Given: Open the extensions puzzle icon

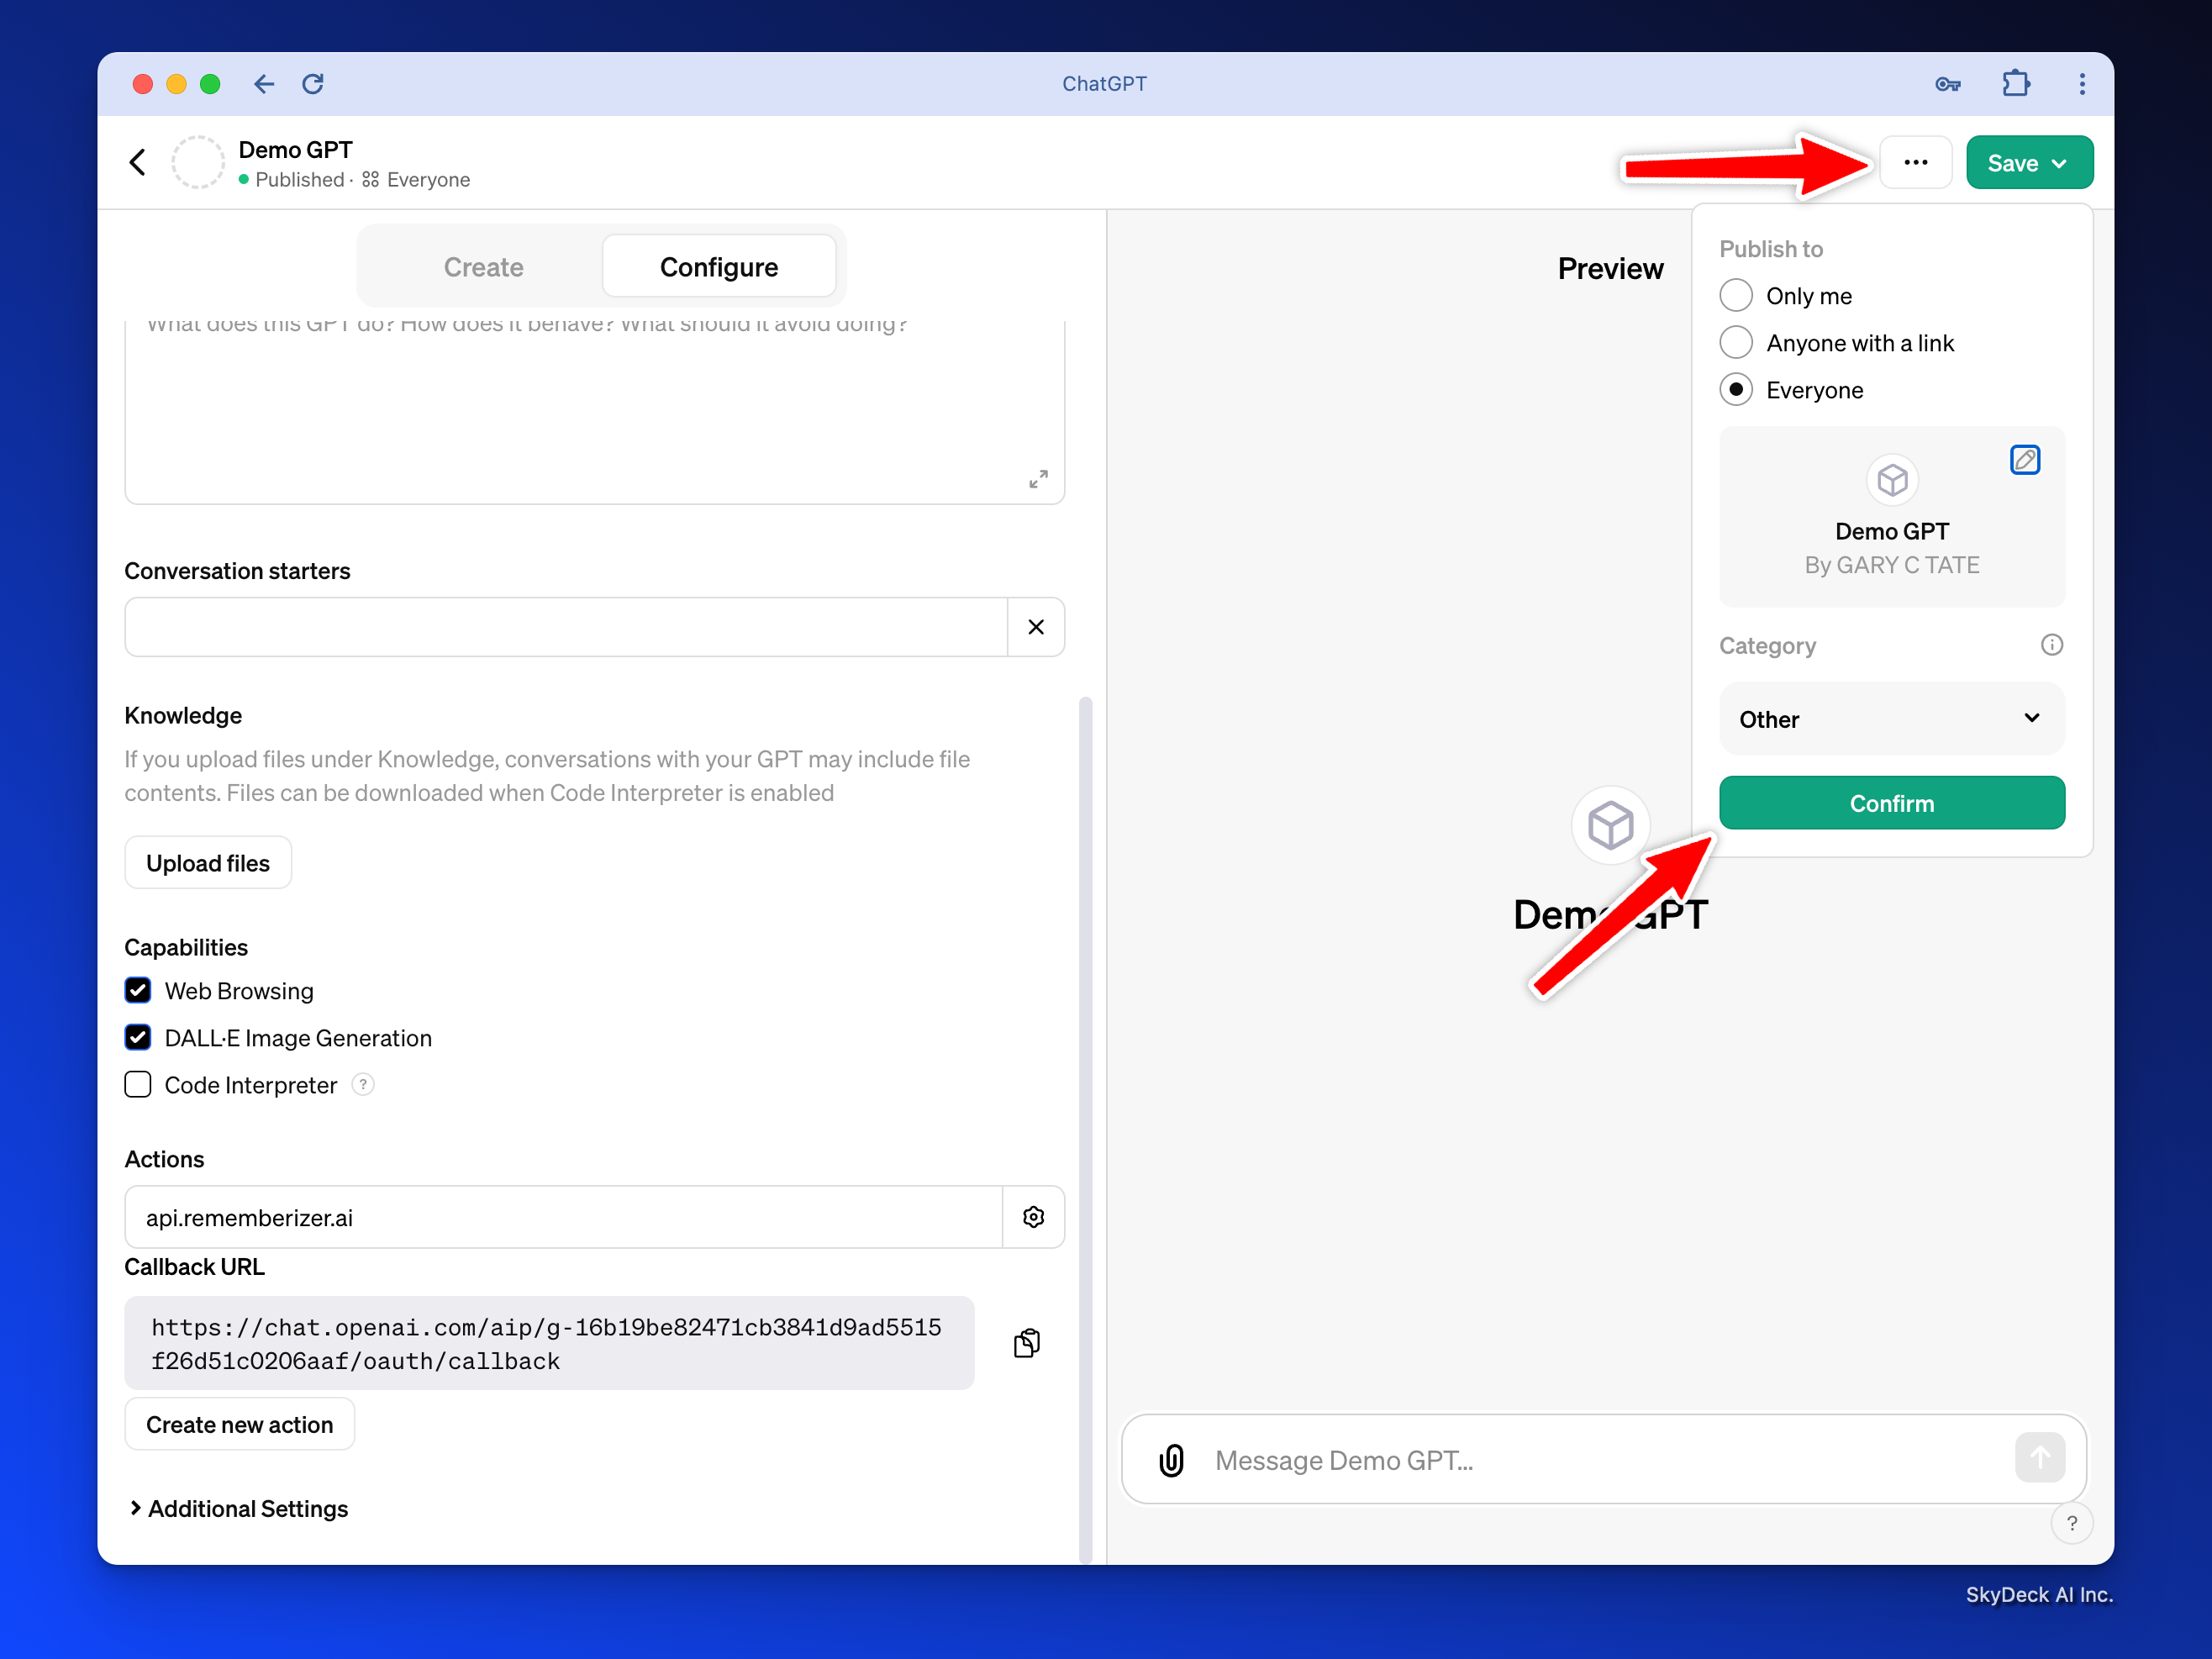Looking at the screenshot, I should tap(2015, 84).
